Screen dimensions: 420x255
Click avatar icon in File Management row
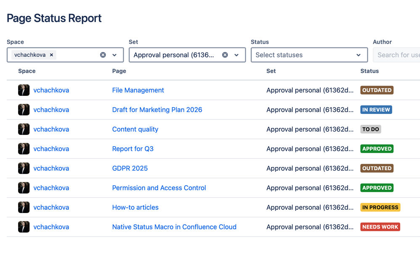tap(24, 90)
